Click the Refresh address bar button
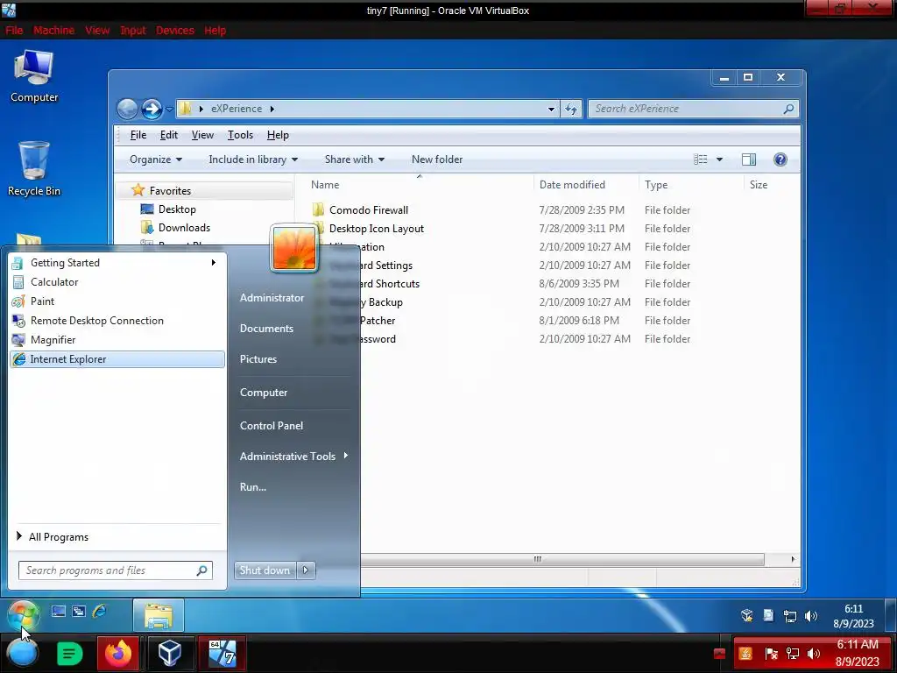The image size is (897, 673). pyautogui.click(x=571, y=109)
